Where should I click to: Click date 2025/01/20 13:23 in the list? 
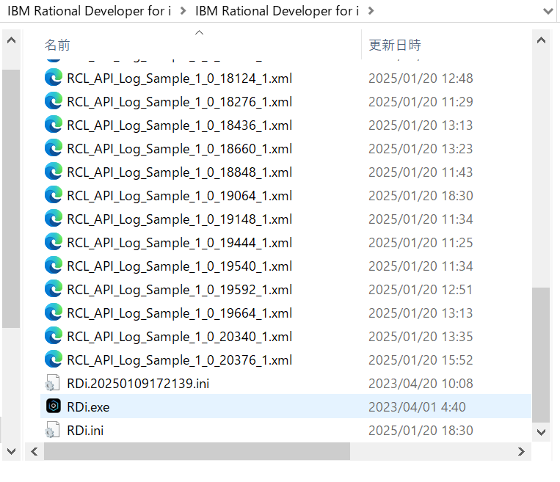tap(421, 148)
